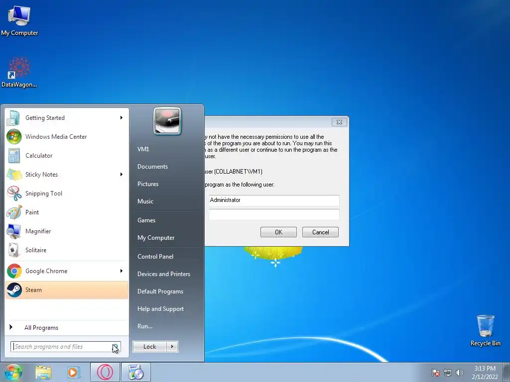Open the volume speaker tray icon
Screen dimensions: 510x382
[460, 373]
